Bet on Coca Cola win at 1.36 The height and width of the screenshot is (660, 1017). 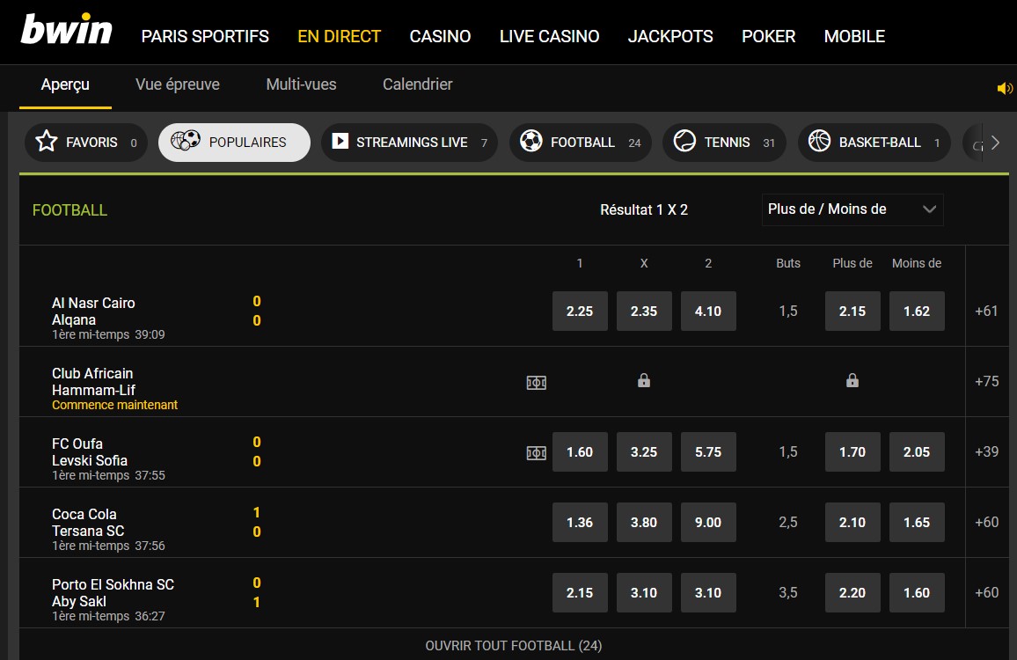(x=580, y=523)
